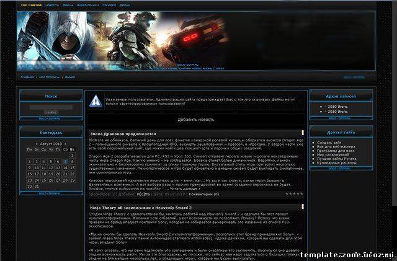The width and height of the screenshot is (397, 261).
Task: Open the second '2010 Июнь' archive entry
Action: pos(337,112)
